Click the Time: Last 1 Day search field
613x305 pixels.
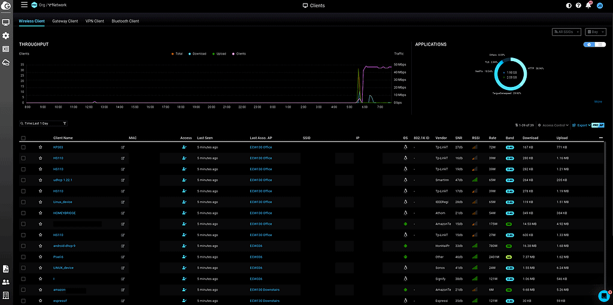(x=45, y=123)
